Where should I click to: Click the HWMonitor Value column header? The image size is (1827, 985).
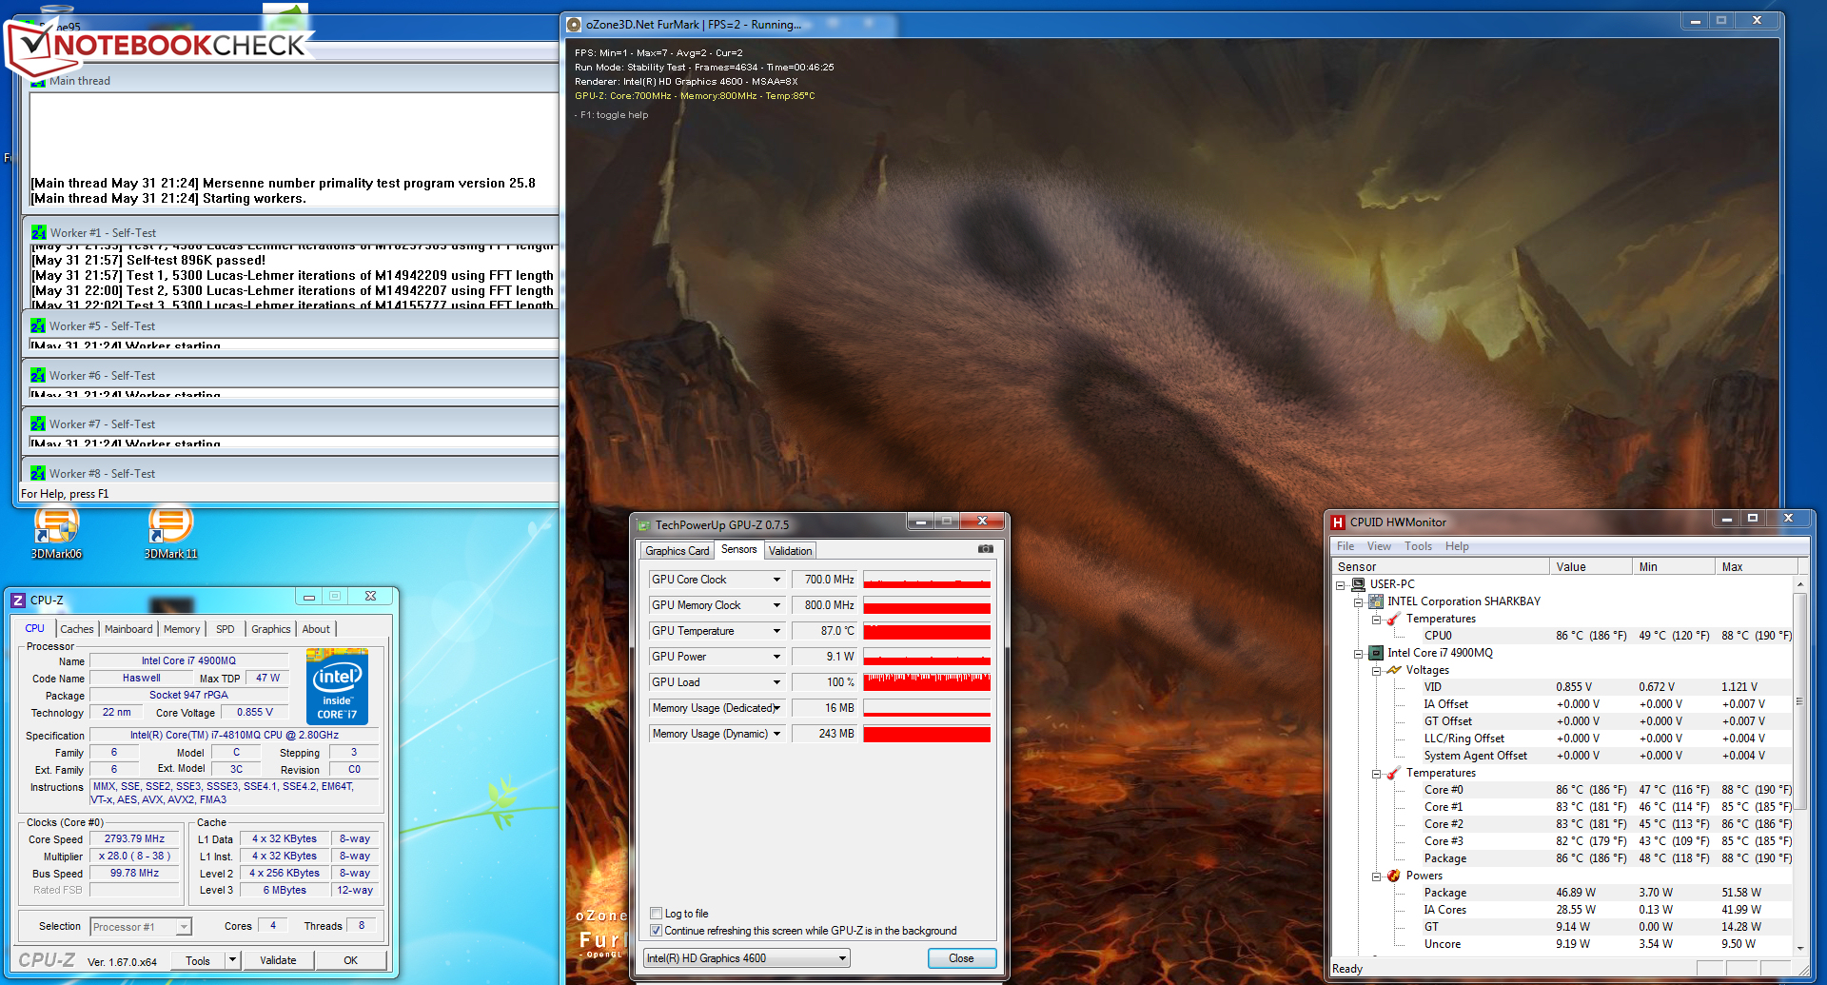click(1591, 566)
